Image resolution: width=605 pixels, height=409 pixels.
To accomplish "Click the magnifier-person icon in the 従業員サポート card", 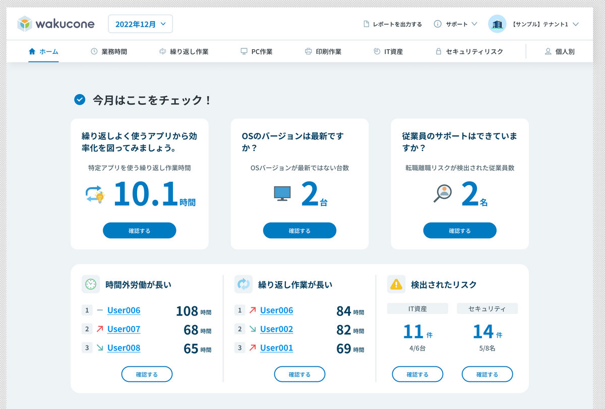I will coord(442,194).
